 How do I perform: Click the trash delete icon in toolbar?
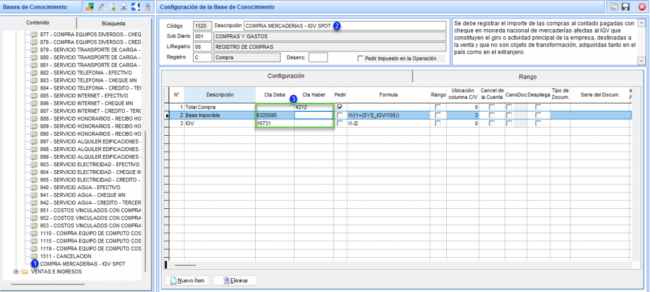[x=147, y=6]
